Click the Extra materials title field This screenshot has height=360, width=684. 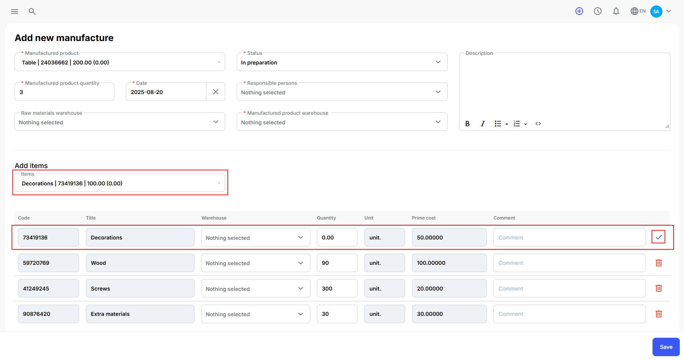140,314
